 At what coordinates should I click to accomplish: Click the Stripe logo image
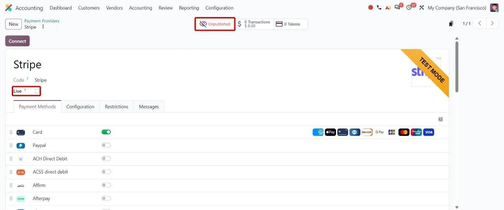coord(426,72)
